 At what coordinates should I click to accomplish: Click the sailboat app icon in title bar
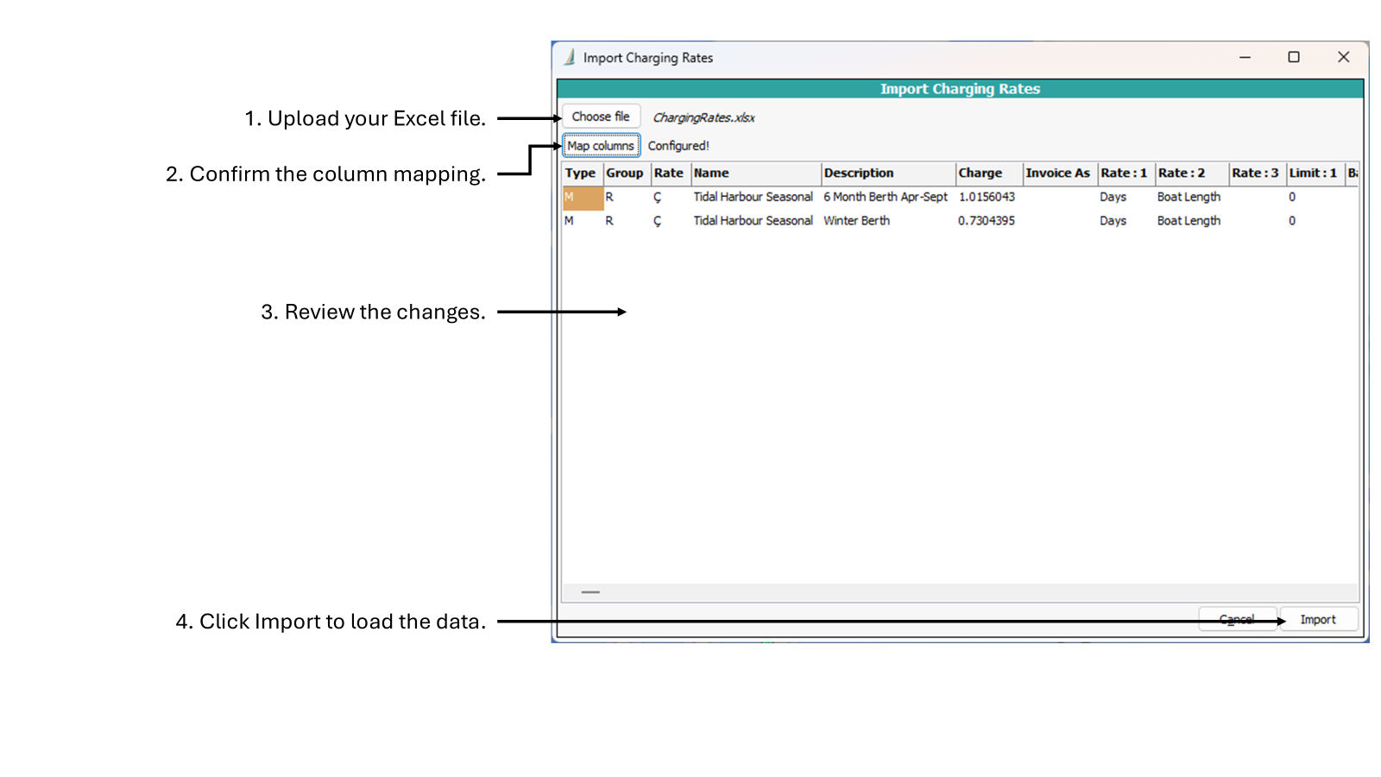point(570,57)
